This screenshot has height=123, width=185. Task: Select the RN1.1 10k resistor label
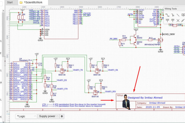point(59,66)
